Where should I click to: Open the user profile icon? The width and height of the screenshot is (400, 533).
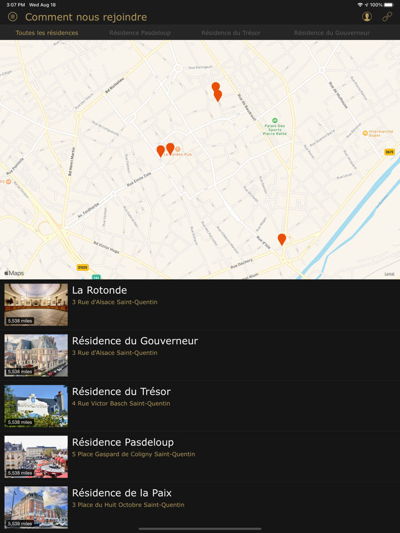tap(367, 17)
